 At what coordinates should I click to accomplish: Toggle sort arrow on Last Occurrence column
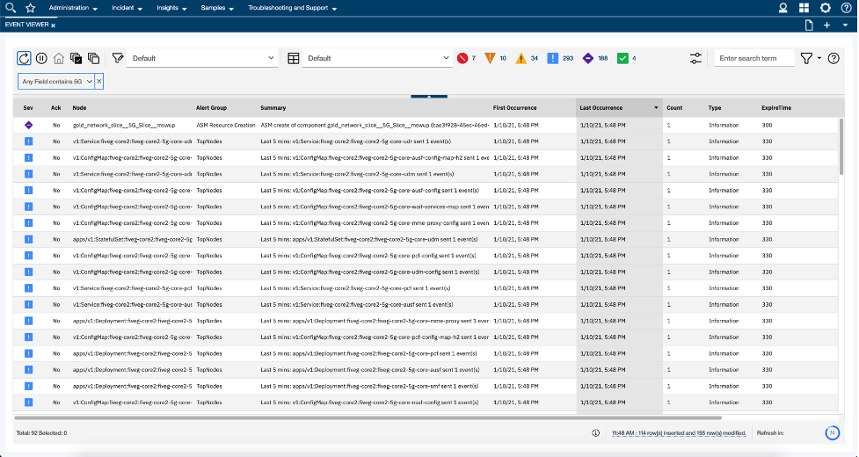pos(656,108)
